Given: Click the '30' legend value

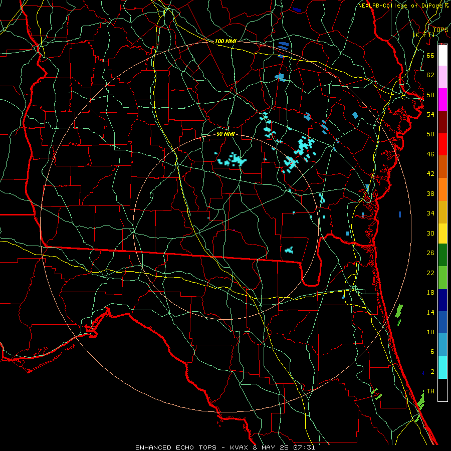Looking at the screenshot, I should tap(430, 233).
